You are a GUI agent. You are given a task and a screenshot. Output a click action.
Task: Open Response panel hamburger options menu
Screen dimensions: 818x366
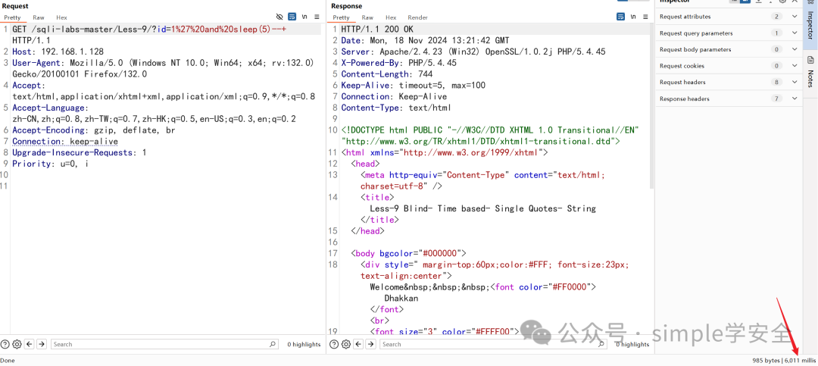645,17
